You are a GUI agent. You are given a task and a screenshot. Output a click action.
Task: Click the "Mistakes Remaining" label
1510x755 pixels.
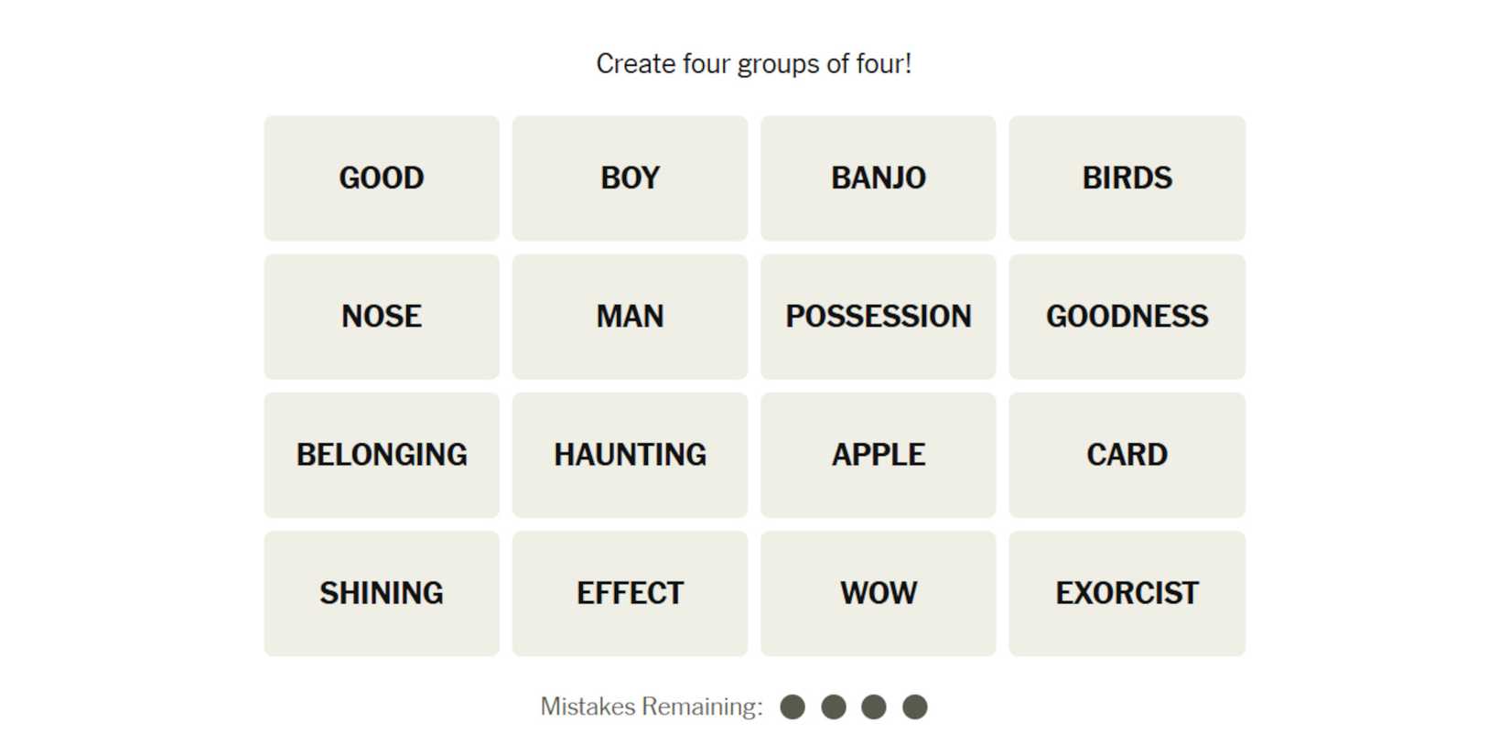click(x=651, y=706)
